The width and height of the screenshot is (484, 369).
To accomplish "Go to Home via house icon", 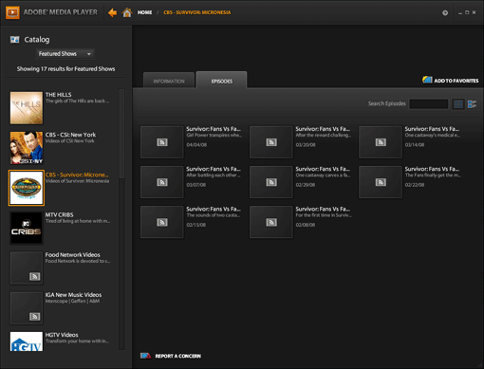I will (127, 12).
